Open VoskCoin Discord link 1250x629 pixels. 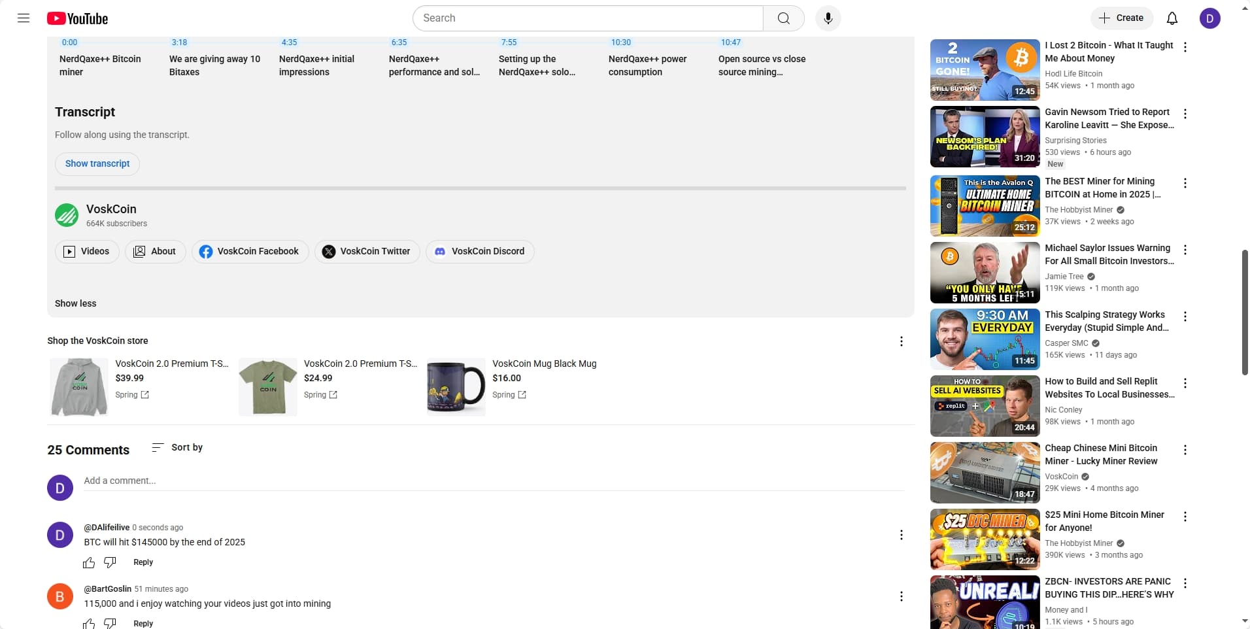click(480, 251)
